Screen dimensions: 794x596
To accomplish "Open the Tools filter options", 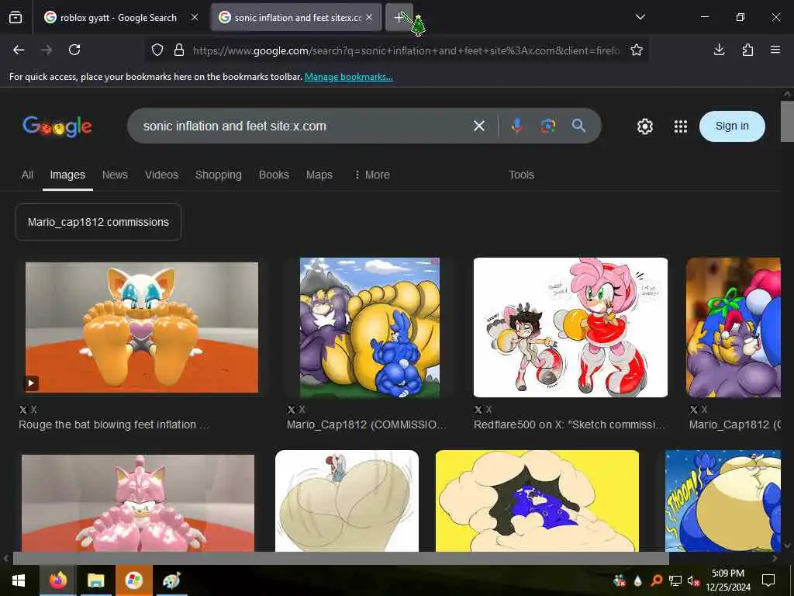I will click(x=521, y=175).
